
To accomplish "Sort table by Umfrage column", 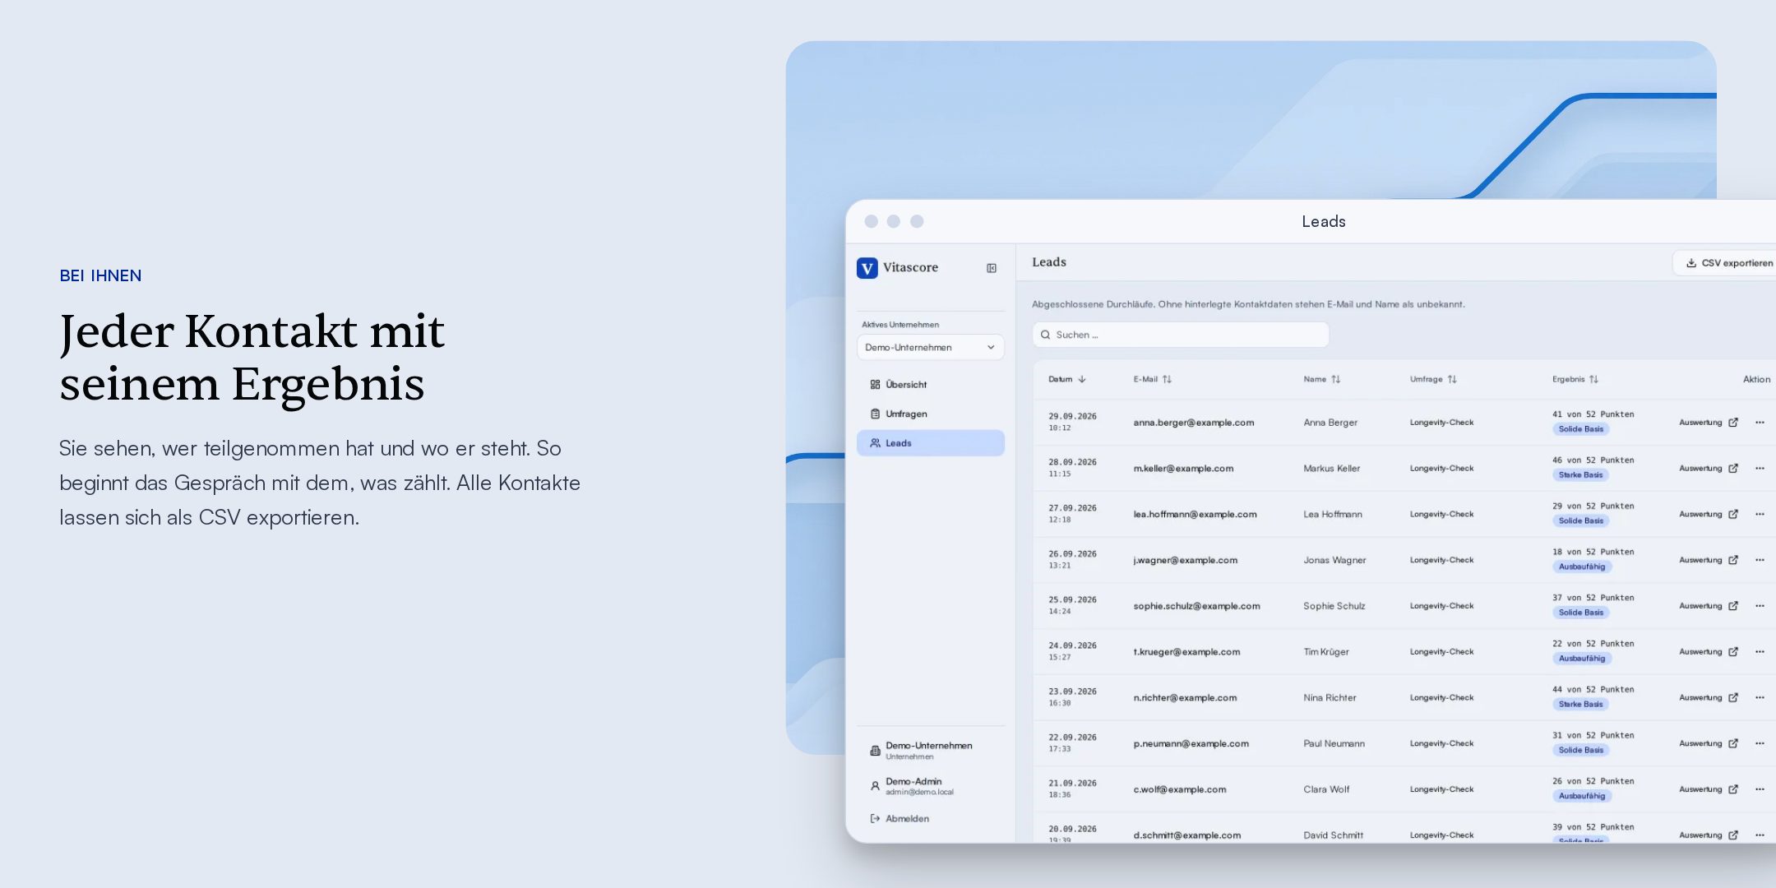I will tap(1433, 379).
